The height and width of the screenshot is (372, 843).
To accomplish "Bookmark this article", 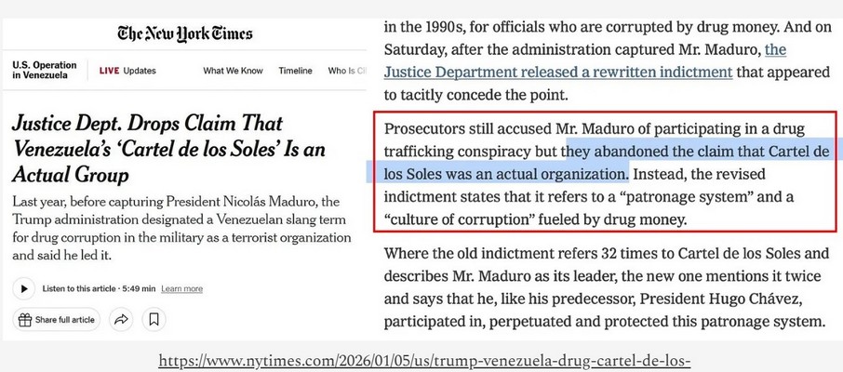I will pos(154,320).
